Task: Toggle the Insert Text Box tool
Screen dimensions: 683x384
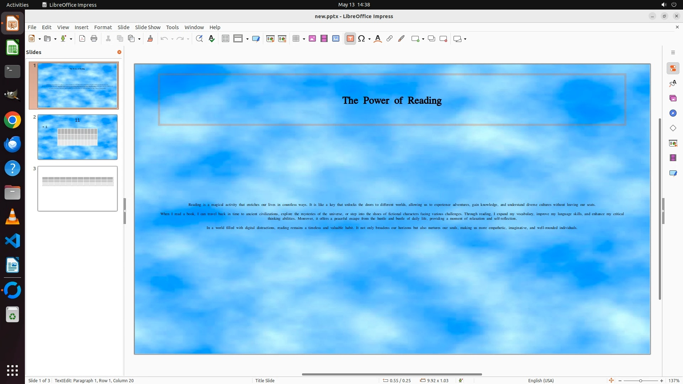Action: [350, 39]
